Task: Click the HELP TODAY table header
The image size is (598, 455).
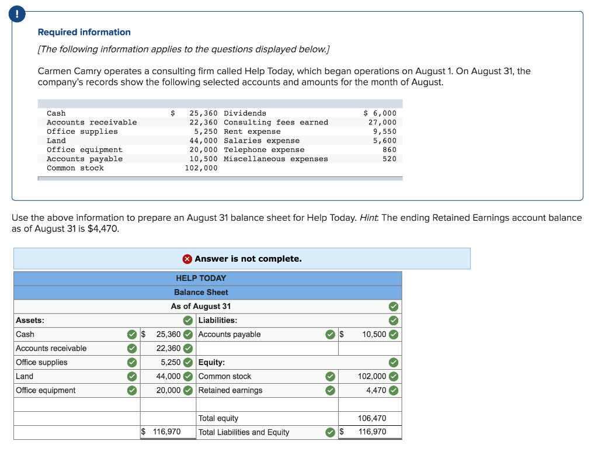Action: click(208, 279)
